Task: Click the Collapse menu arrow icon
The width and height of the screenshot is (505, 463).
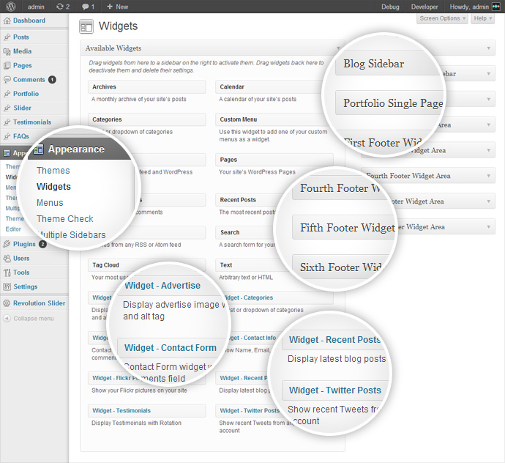Action: [x=7, y=319]
